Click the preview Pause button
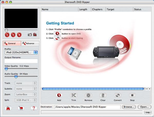The image size is (154, 117). click(13, 35)
